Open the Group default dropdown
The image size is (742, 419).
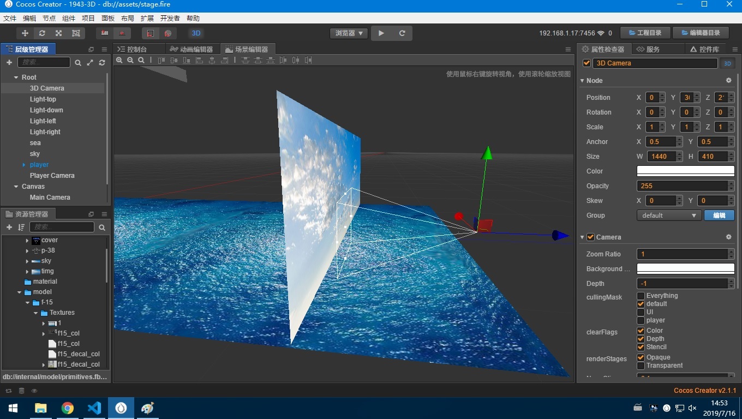669,216
